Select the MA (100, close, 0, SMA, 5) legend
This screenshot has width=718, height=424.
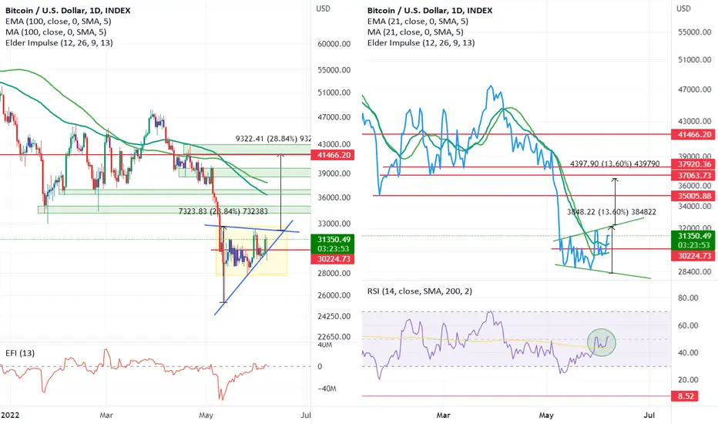(x=56, y=32)
